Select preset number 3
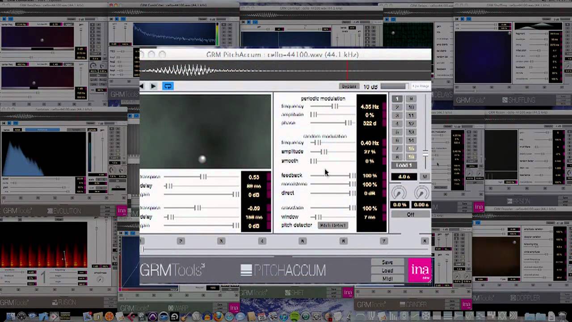This screenshot has width=572, height=322. [x=397, y=115]
